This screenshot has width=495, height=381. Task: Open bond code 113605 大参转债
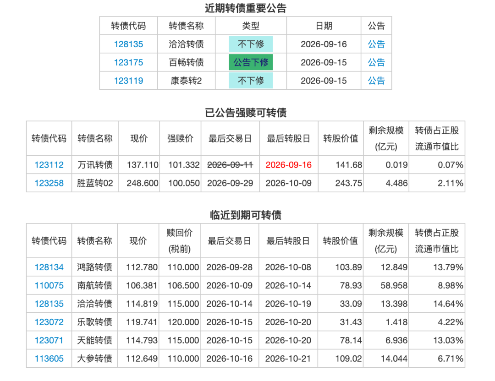click(49, 359)
